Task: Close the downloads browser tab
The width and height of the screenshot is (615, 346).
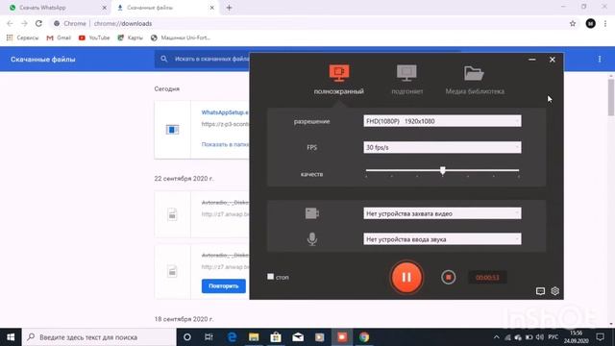Action: tap(211, 8)
